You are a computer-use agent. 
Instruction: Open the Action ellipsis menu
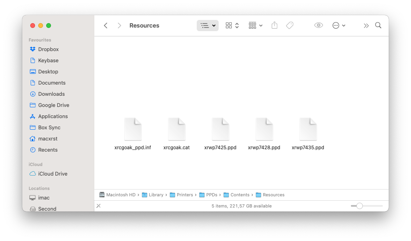339,26
